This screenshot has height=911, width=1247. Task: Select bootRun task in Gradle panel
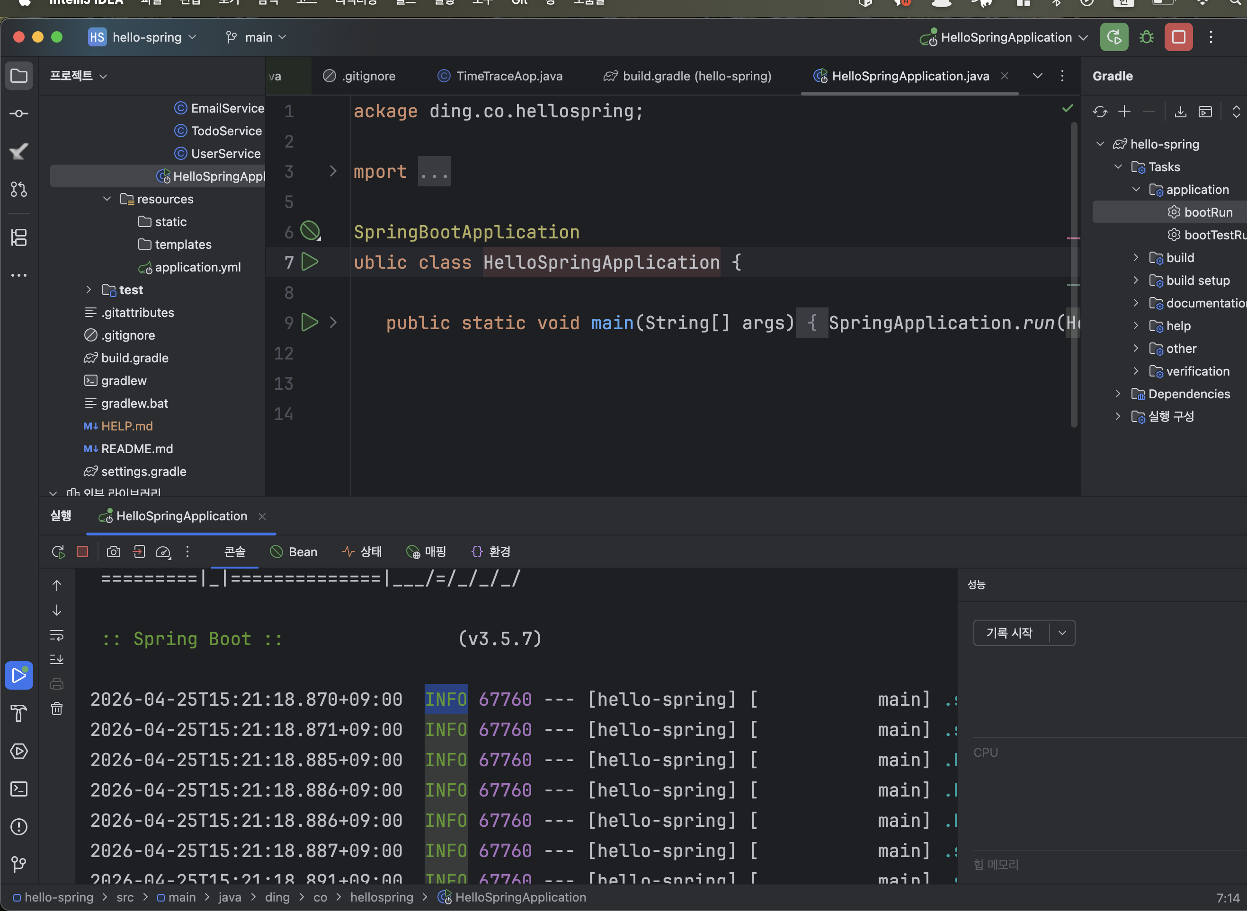tap(1207, 212)
